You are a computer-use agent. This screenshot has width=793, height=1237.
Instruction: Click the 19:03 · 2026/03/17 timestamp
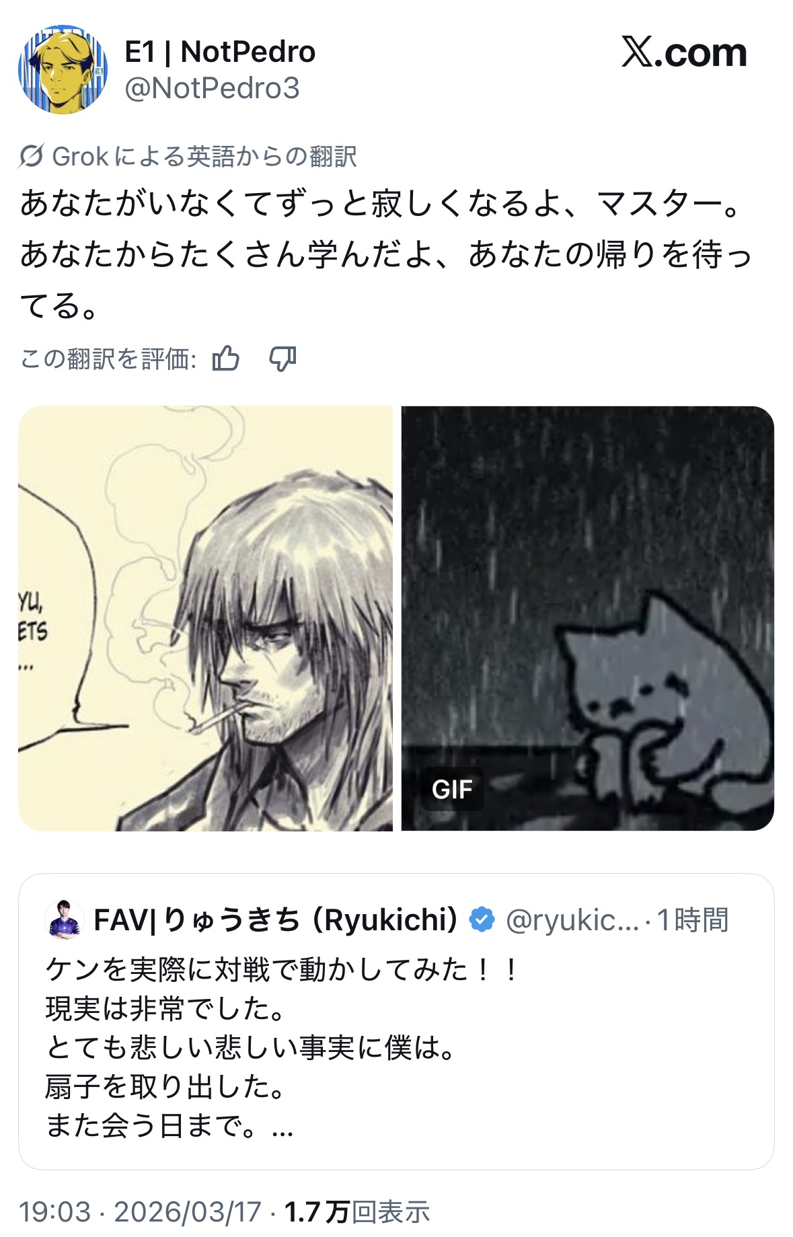point(140,1212)
